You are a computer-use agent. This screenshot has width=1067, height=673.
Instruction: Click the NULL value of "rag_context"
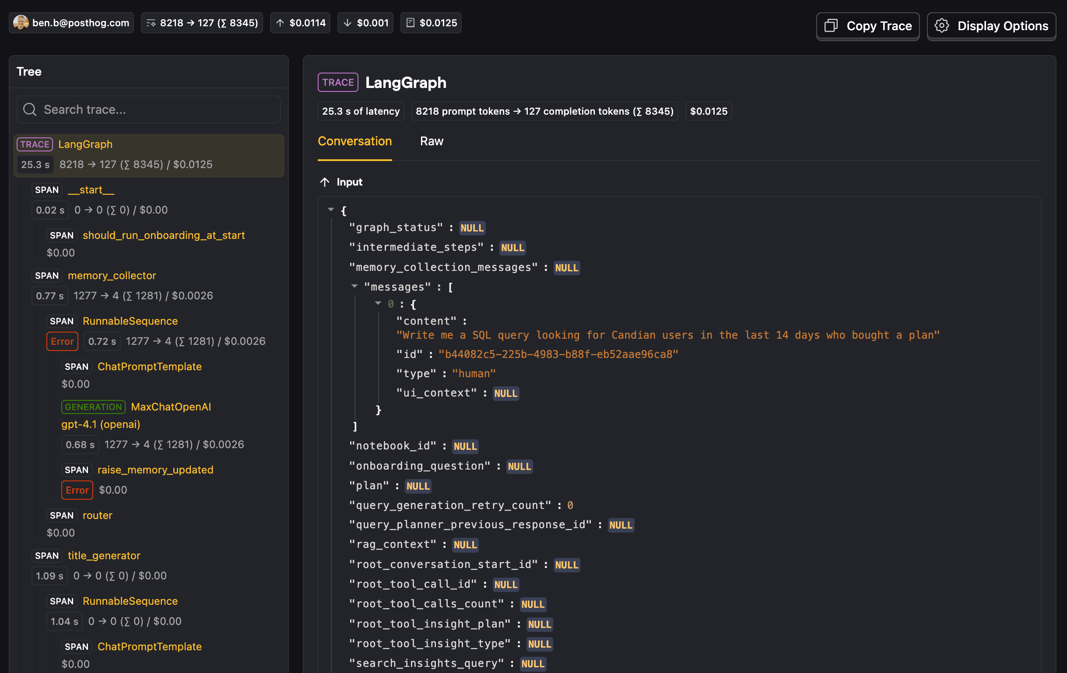click(465, 544)
